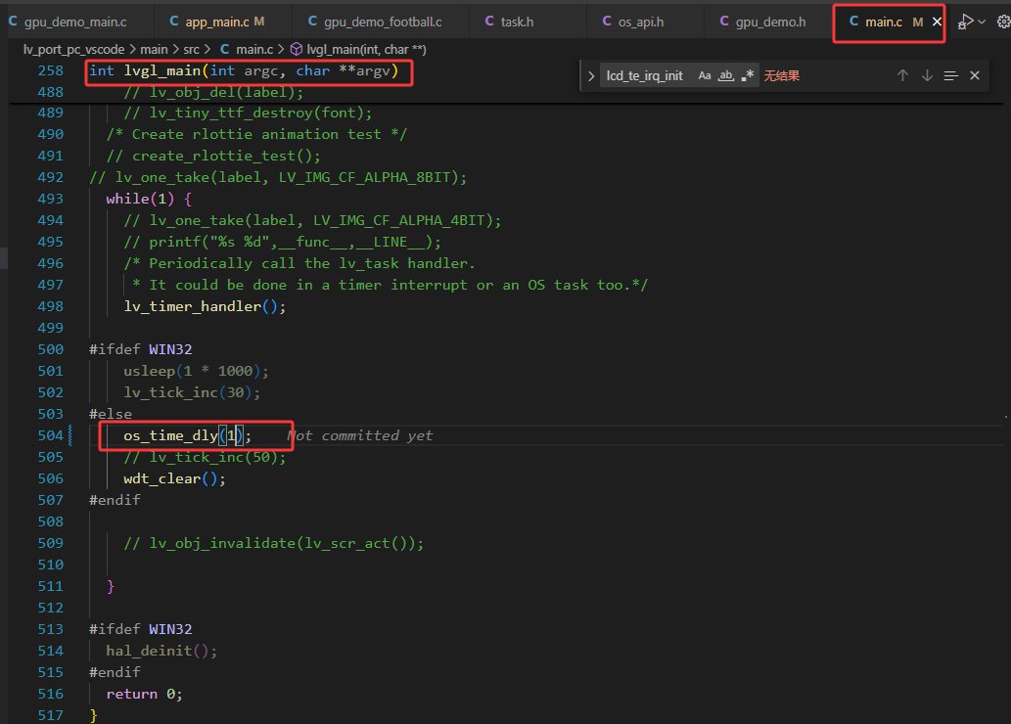1011x724 pixels.
Task: Open the lvgl_main(int, char **) symbol breadcrumb
Action: 358,50
